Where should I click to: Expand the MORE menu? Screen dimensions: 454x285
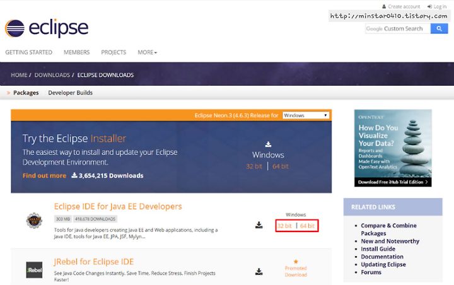[147, 52]
